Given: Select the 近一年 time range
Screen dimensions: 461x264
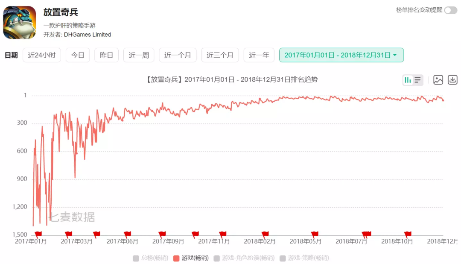Looking at the screenshot, I should click(259, 55).
